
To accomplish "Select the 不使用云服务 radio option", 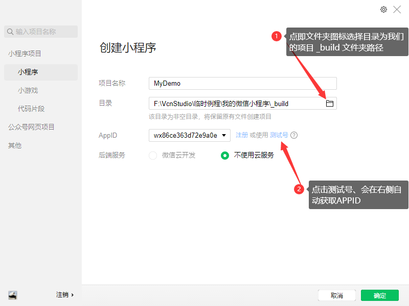I will pos(225,156).
